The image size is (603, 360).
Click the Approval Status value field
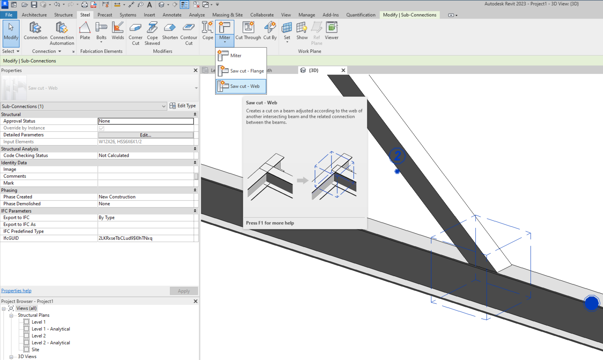(145, 121)
